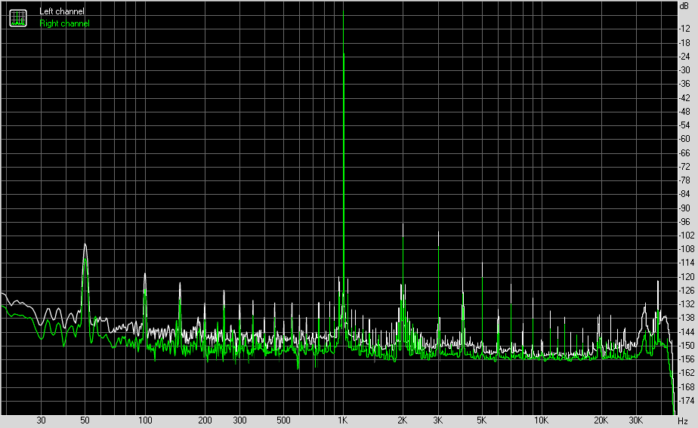Click the -132 dB axis value
The height and width of the screenshot is (428, 698).
pyautogui.click(x=686, y=304)
